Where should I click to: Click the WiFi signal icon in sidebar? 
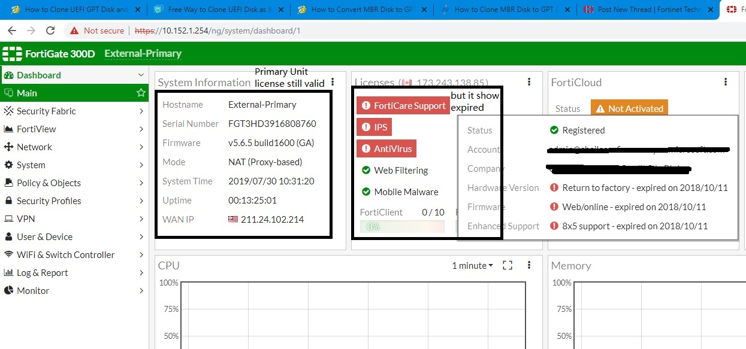tap(8, 254)
